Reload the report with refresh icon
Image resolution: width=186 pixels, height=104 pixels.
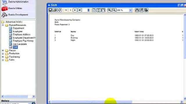59,10
